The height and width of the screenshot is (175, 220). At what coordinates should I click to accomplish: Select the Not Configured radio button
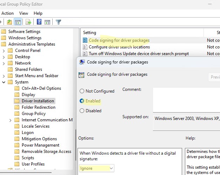[x=82, y=91]
